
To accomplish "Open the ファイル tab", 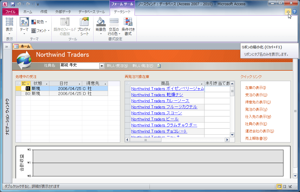I will coord(10,12).
